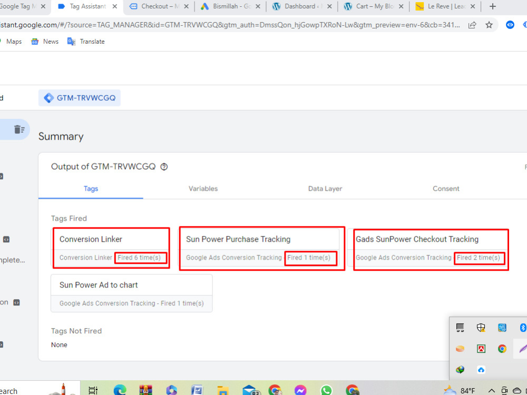Close the Tag Assistant tab
This screenshot has width=527, height=395.
pyautogui.click(x=114, y=6)
